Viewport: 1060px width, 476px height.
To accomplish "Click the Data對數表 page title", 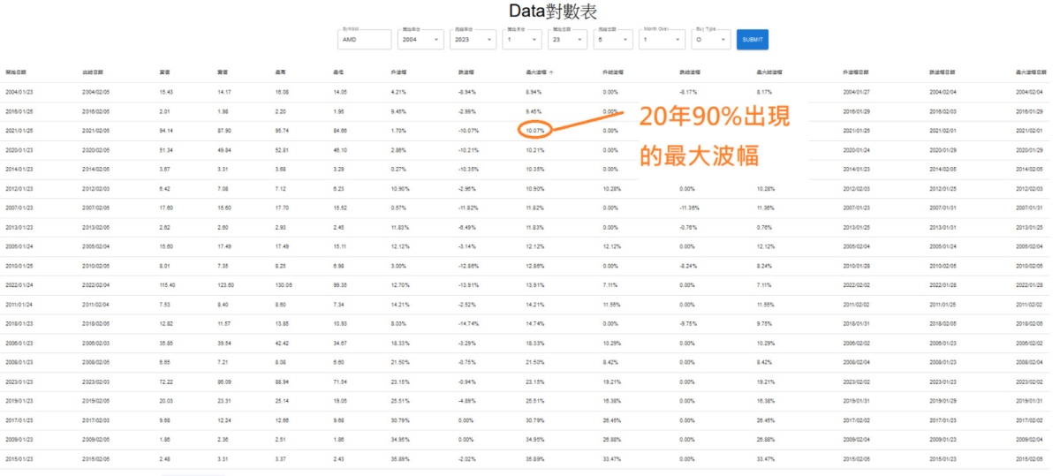I will (553, 11).
